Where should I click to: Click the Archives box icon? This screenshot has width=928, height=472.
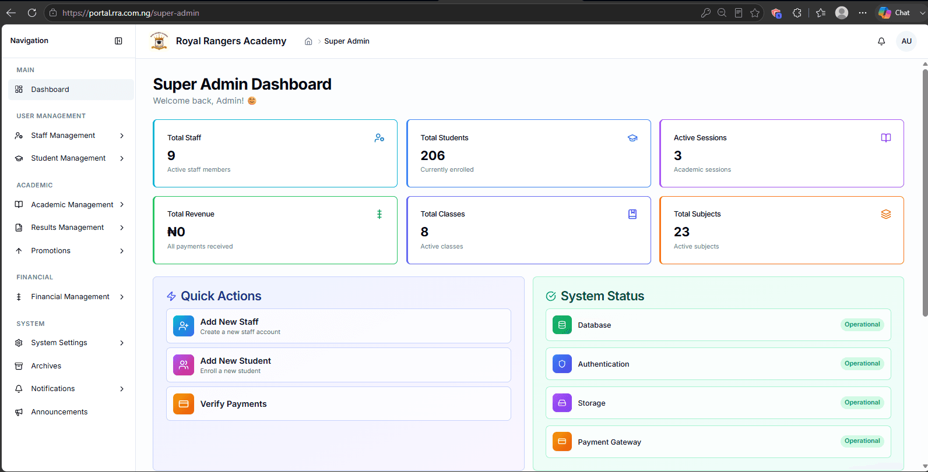coord(19,366)
